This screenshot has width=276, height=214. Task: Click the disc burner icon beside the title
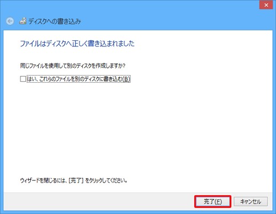click(23, 21)
